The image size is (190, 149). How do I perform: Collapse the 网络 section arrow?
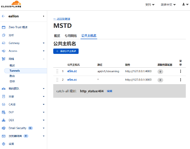pos(44,59)
